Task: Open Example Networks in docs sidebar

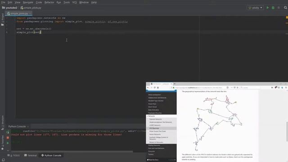Action: [x=156, y=119]
